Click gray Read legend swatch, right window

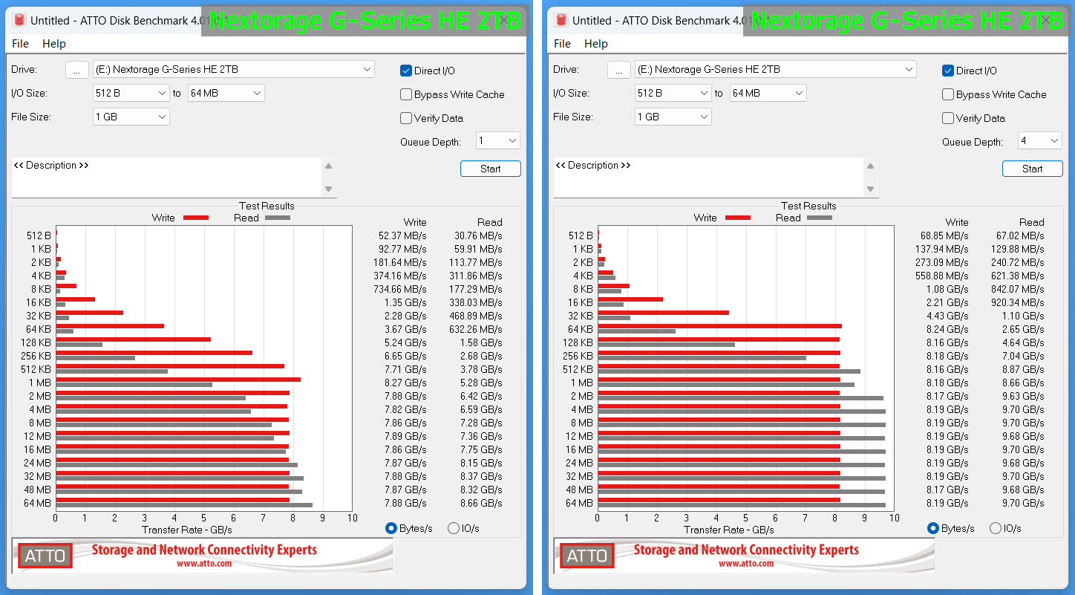coord(820,218)
